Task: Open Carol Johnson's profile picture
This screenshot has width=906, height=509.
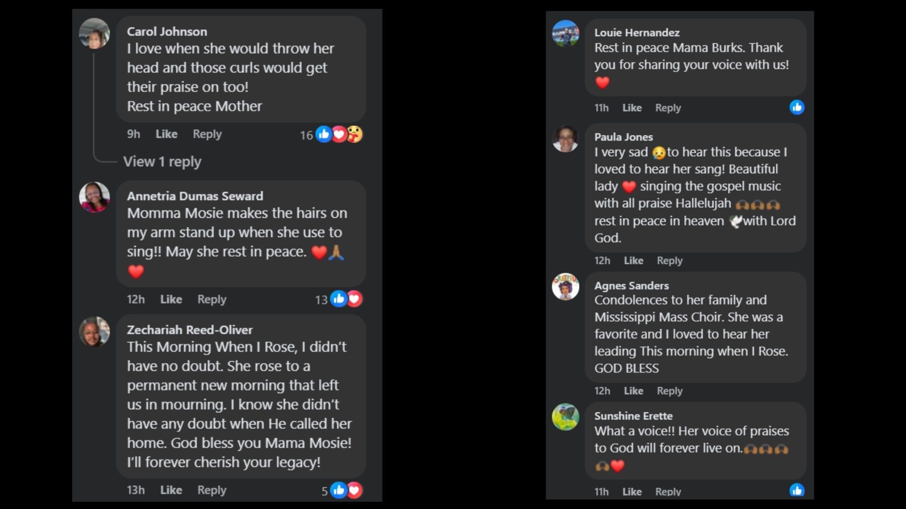Action: 94,33
